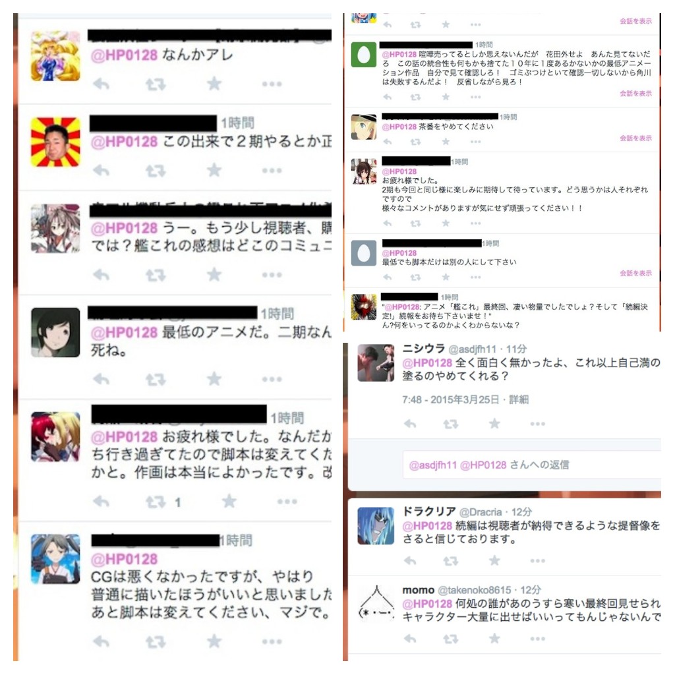
Task: Retweet the "この出来で2期やるとか" tweet
Action: click(156, 171)
